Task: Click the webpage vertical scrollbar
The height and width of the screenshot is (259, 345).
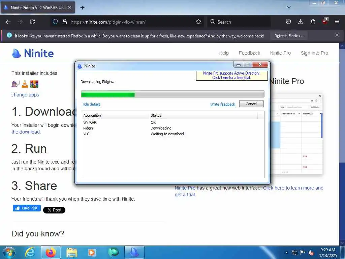Action: 342,144
